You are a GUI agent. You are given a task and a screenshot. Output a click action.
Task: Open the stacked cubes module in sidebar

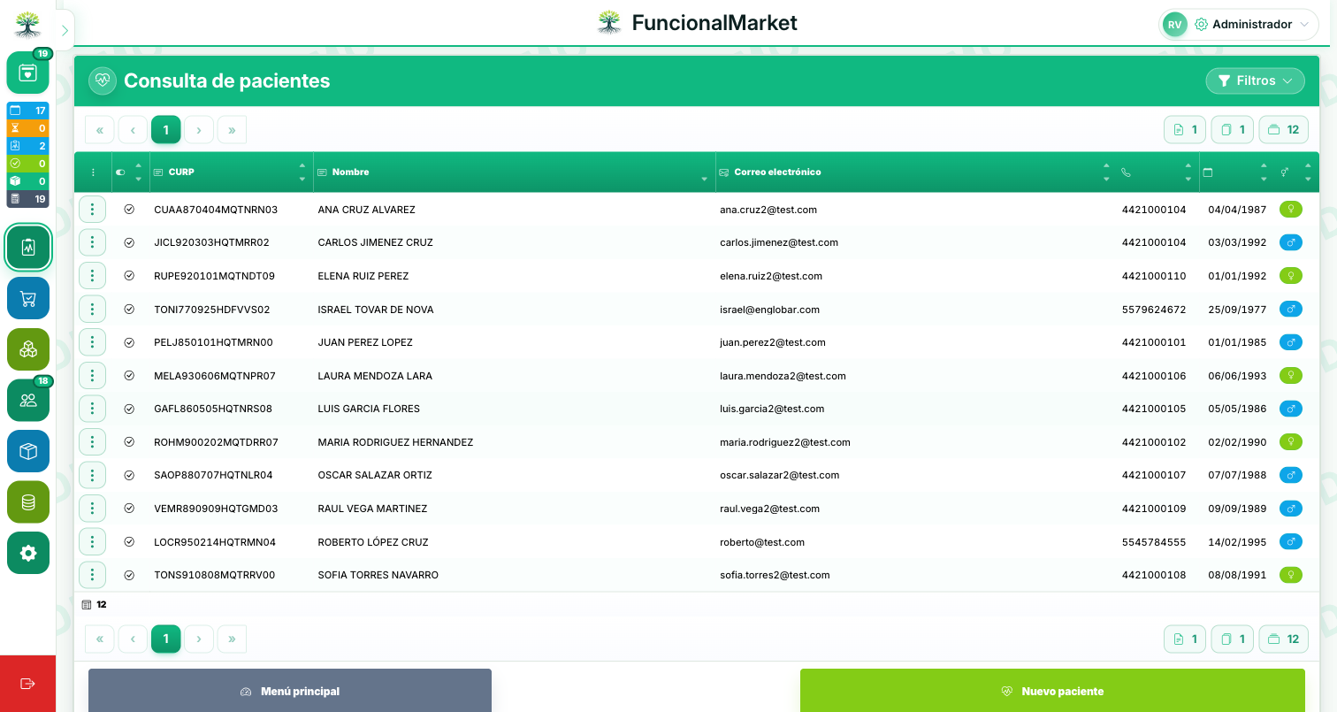coord(28,349)
